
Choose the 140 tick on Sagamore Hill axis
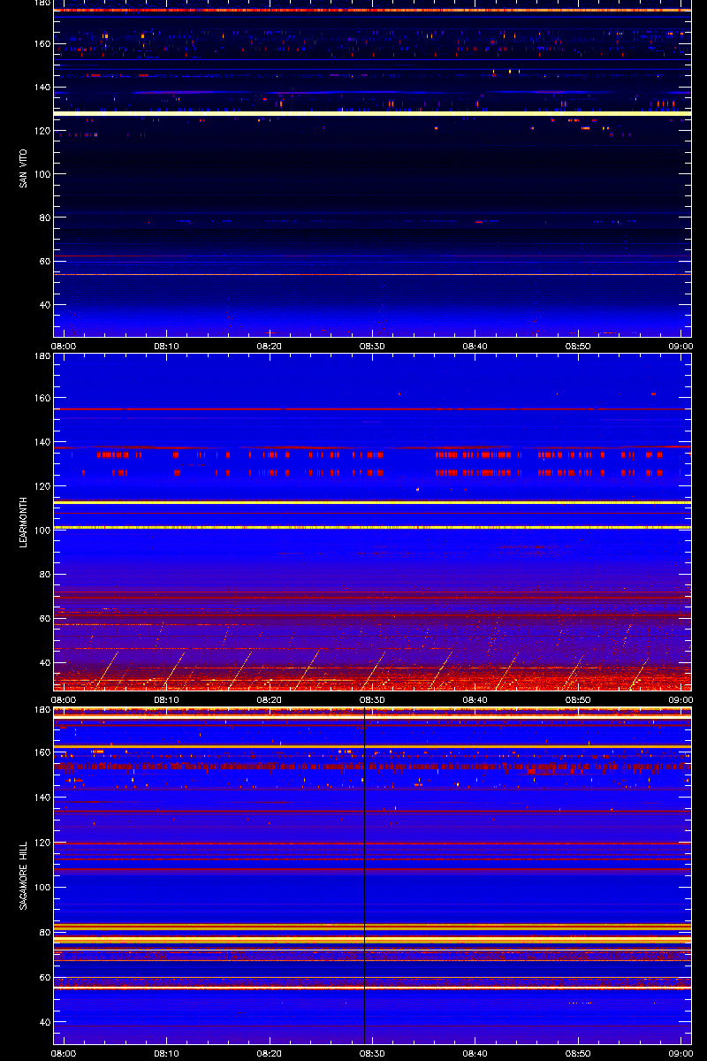click(43, 798)
